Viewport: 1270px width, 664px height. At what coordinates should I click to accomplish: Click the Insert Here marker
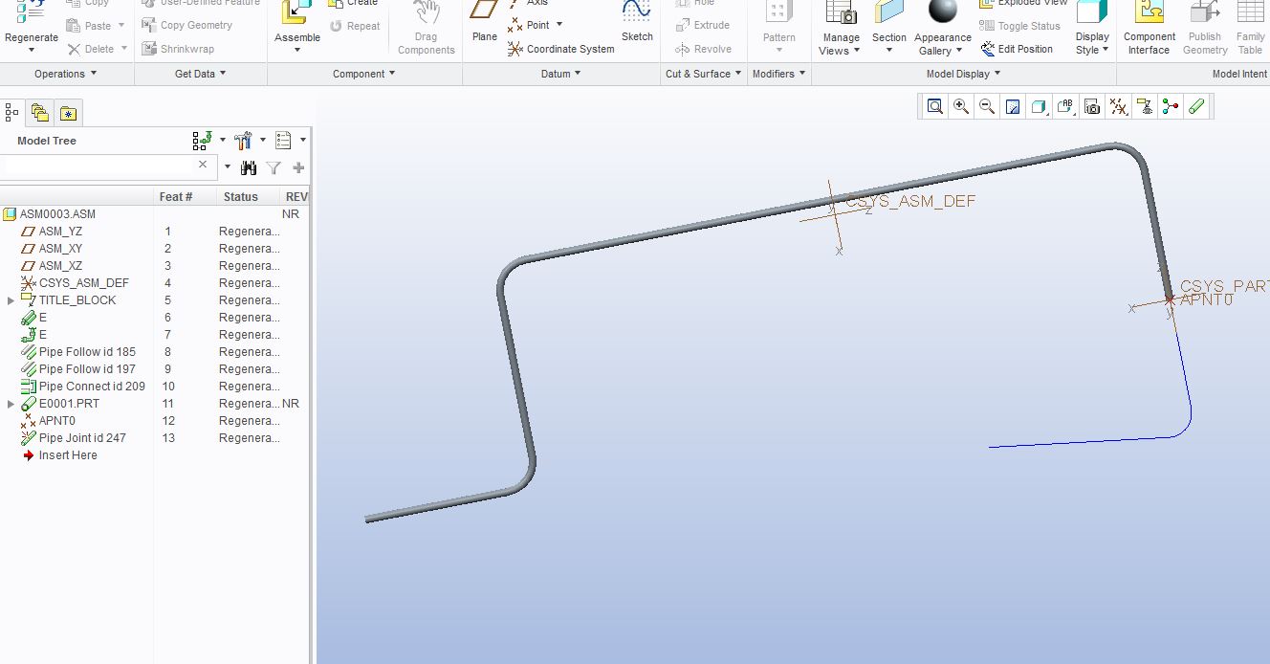[67, 455]
